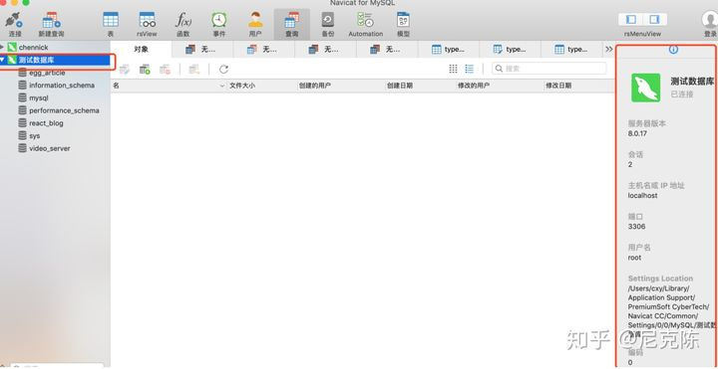Sort by the 文件大小 column header
Viewport: 718px width, 369px height.
[242, 86]
